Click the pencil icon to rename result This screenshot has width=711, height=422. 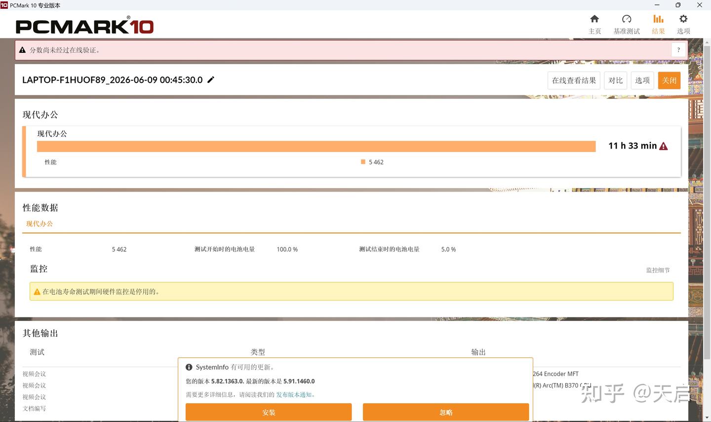[211, 79]
